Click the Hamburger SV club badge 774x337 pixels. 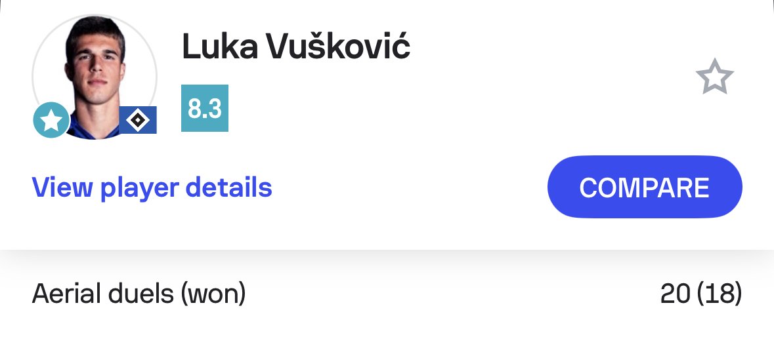pyautogui.click(x=137, y=120)
